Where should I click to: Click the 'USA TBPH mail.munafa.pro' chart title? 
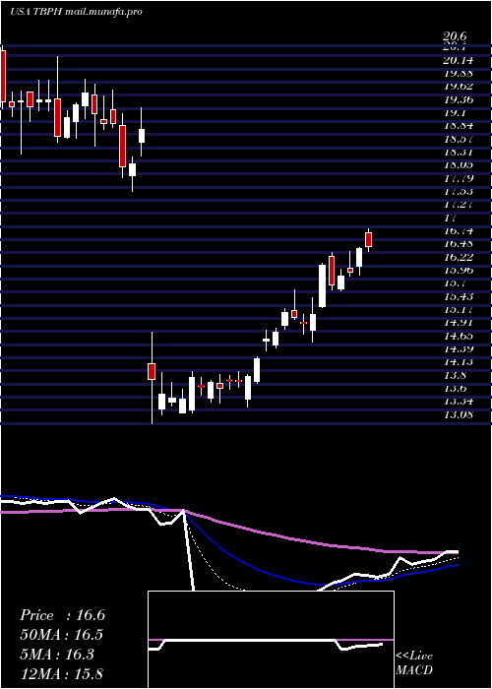[76, 12]
